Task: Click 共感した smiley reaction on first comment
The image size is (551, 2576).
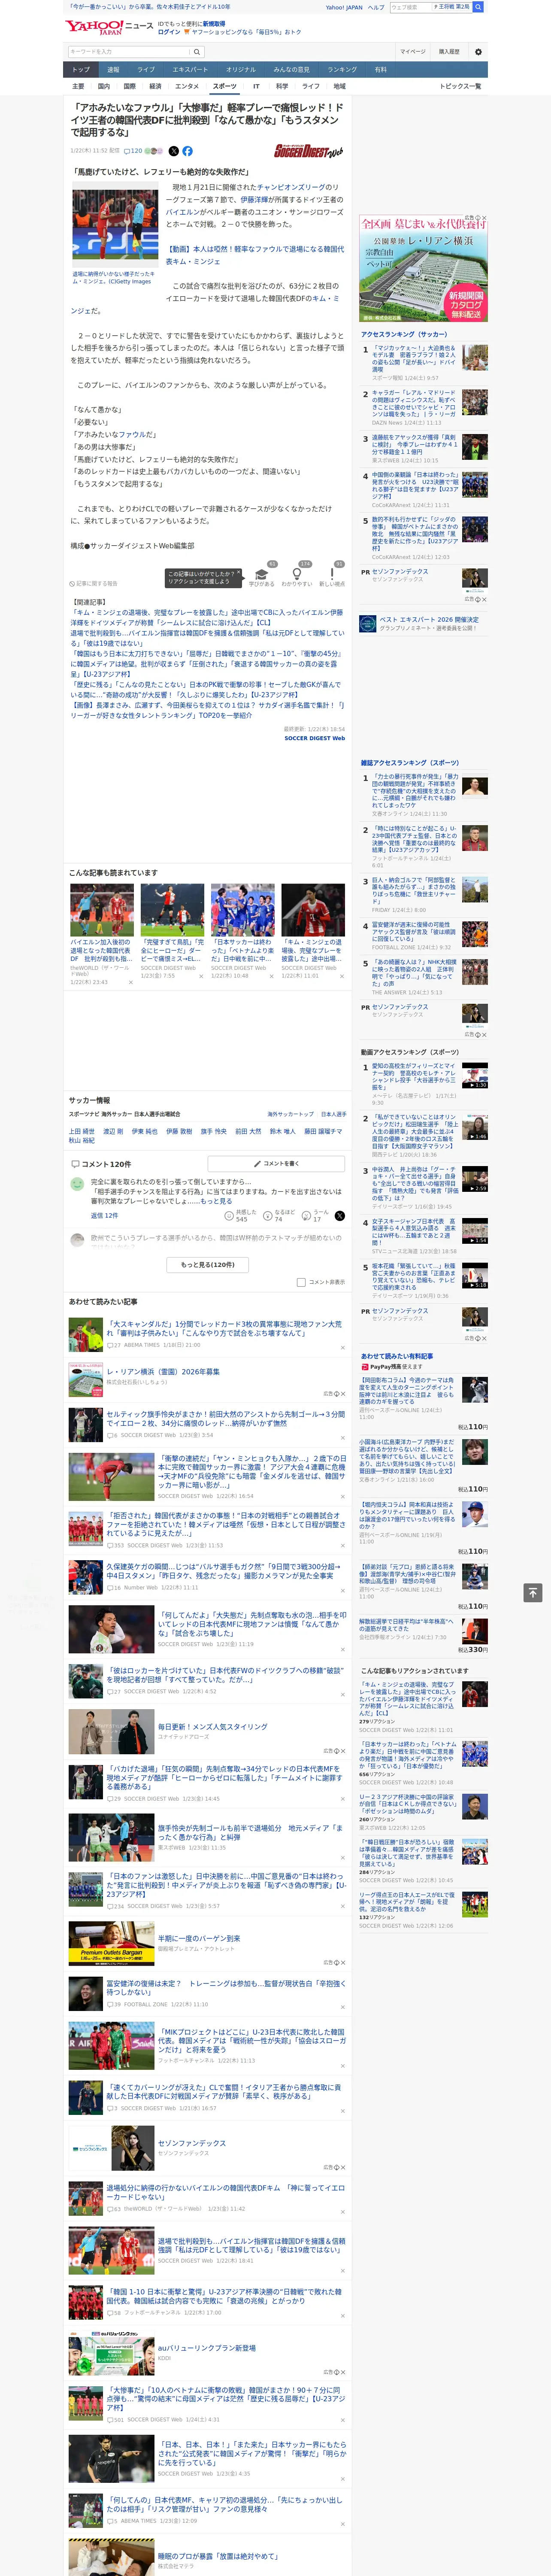Action: pyautogui.click(x=241, y=1215)
